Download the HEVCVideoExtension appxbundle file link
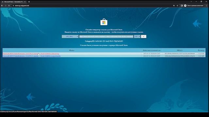The width and height of the screenshot is (209, 117). pyautogui.click(x=32, y=56)
